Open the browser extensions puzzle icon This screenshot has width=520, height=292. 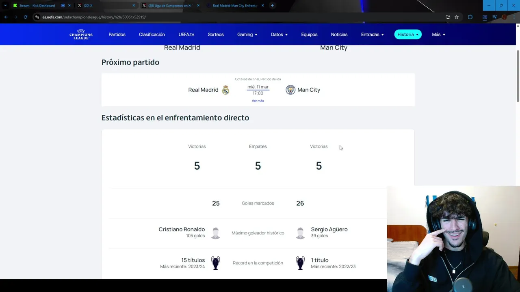pos(470,17)
